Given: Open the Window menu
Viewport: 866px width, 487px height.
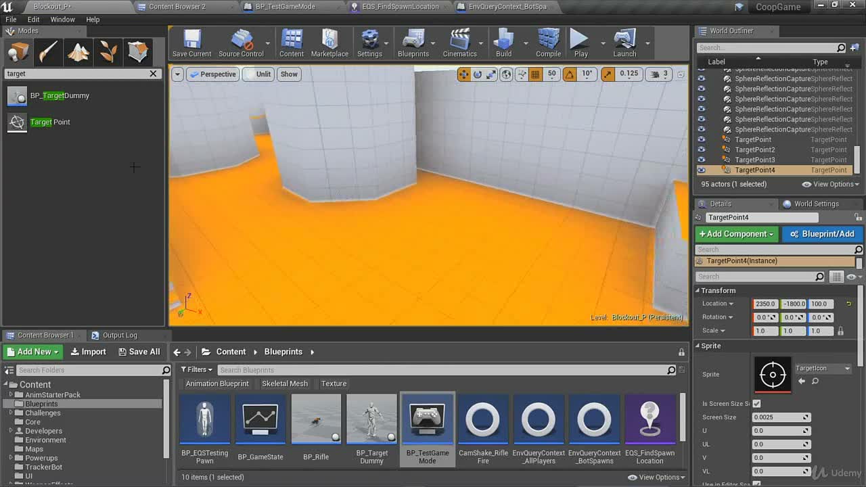Looking at the screenshot, I should coord(62,20).
